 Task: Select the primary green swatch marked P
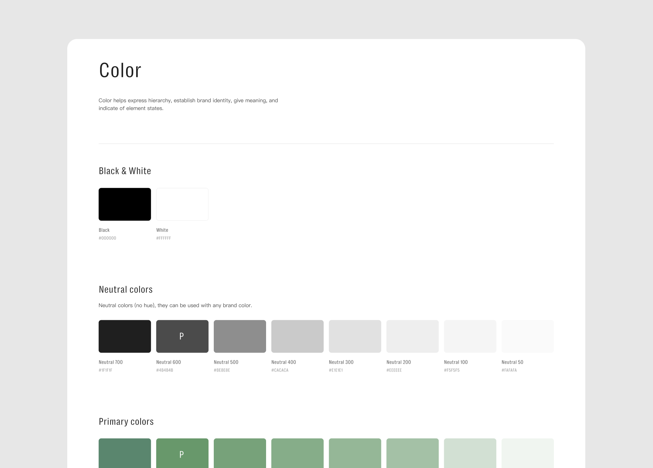point(182,453)
